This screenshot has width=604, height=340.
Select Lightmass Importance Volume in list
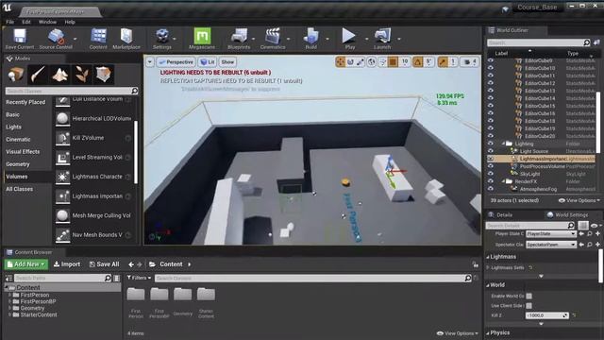[94, 196]
